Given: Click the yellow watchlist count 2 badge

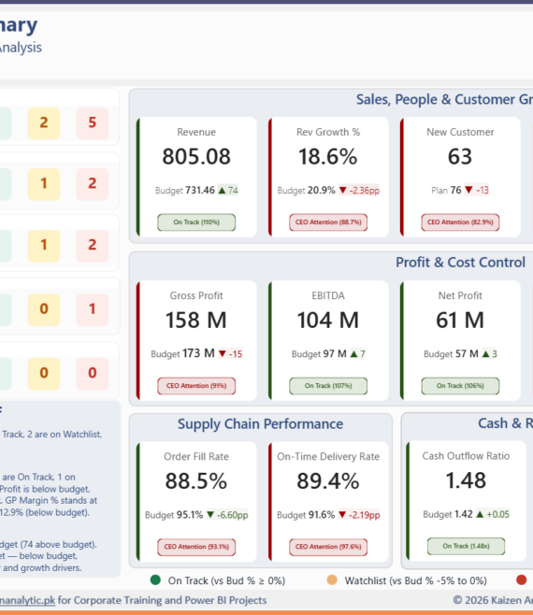Looking at the screenshot, I should 44,122.
